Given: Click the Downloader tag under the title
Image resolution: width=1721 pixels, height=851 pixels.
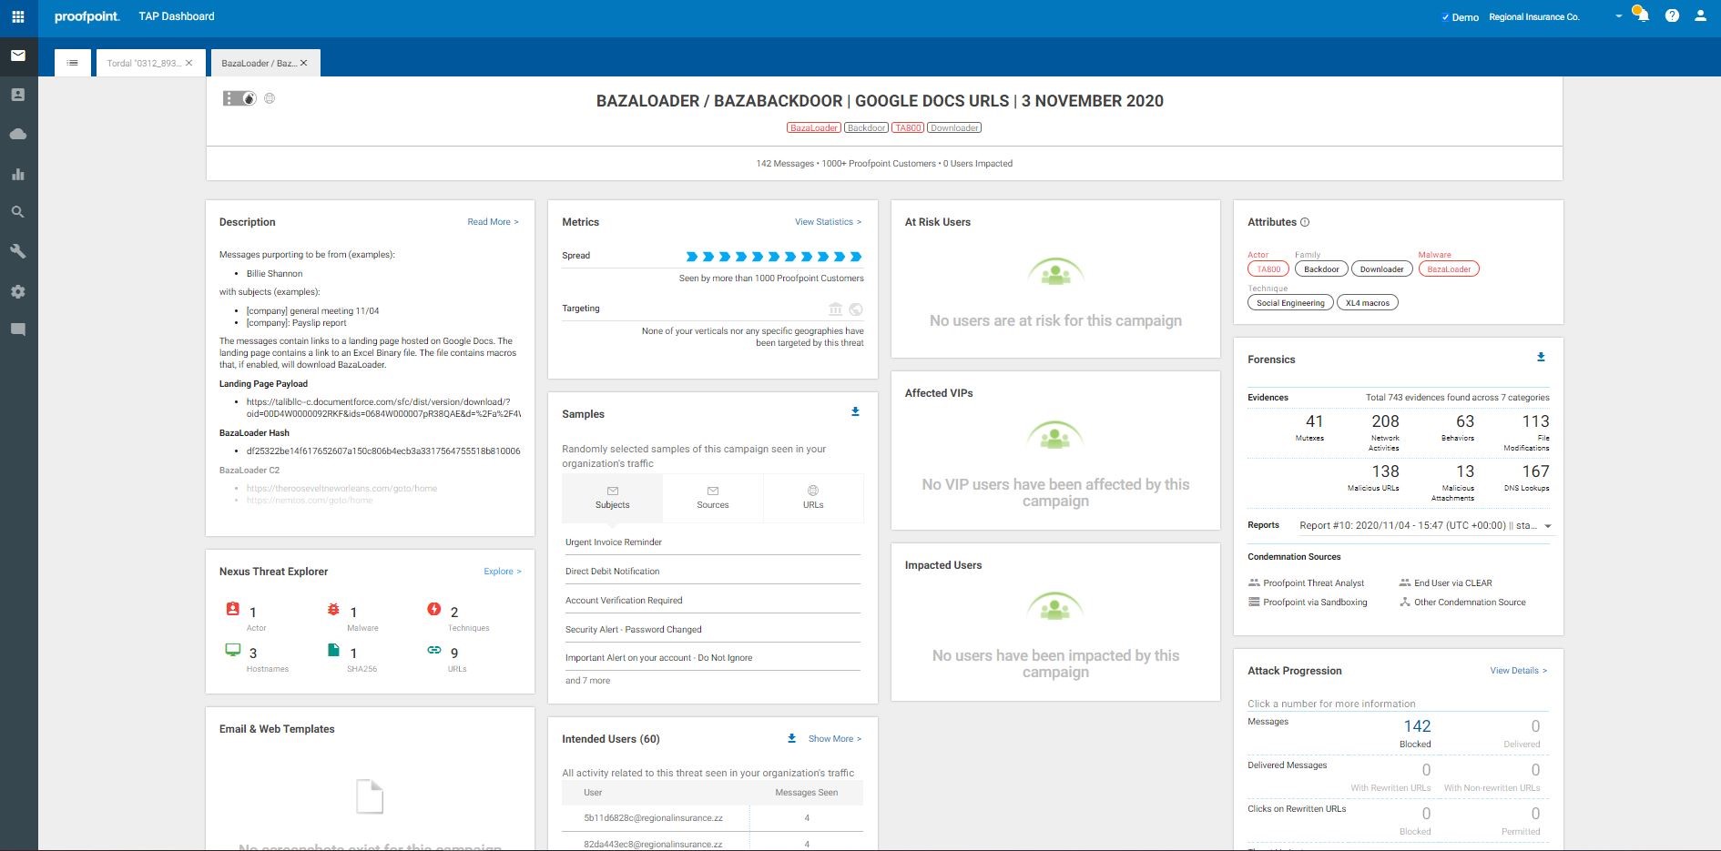Looking at the screenshot, I should tap(954, 127).
